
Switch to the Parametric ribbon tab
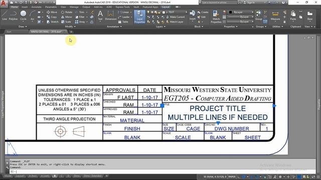(51, 7)
